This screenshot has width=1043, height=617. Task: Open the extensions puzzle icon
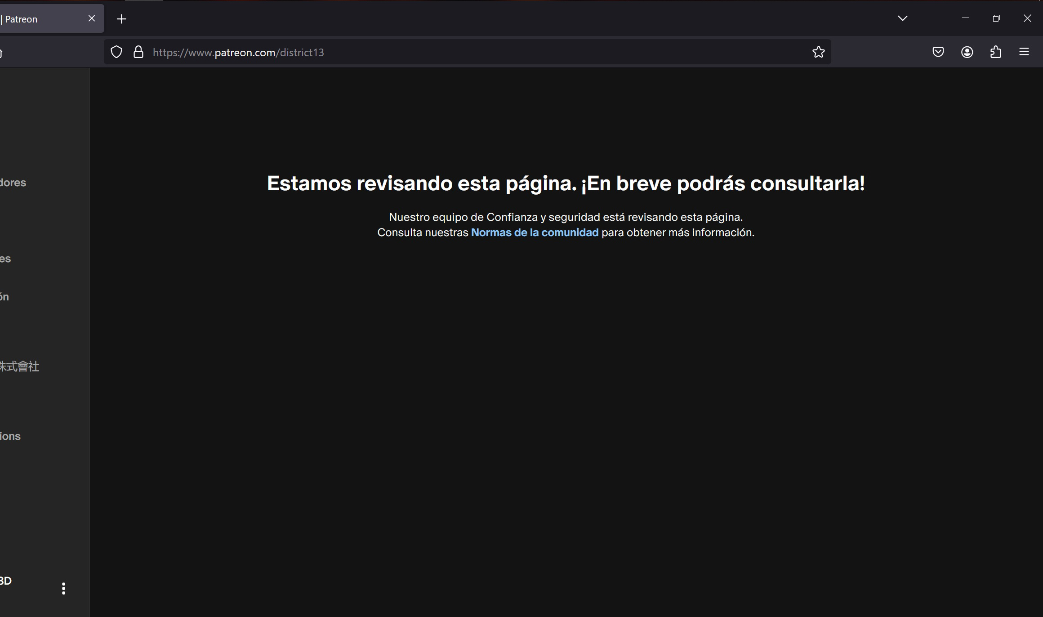tap(995, 52)
